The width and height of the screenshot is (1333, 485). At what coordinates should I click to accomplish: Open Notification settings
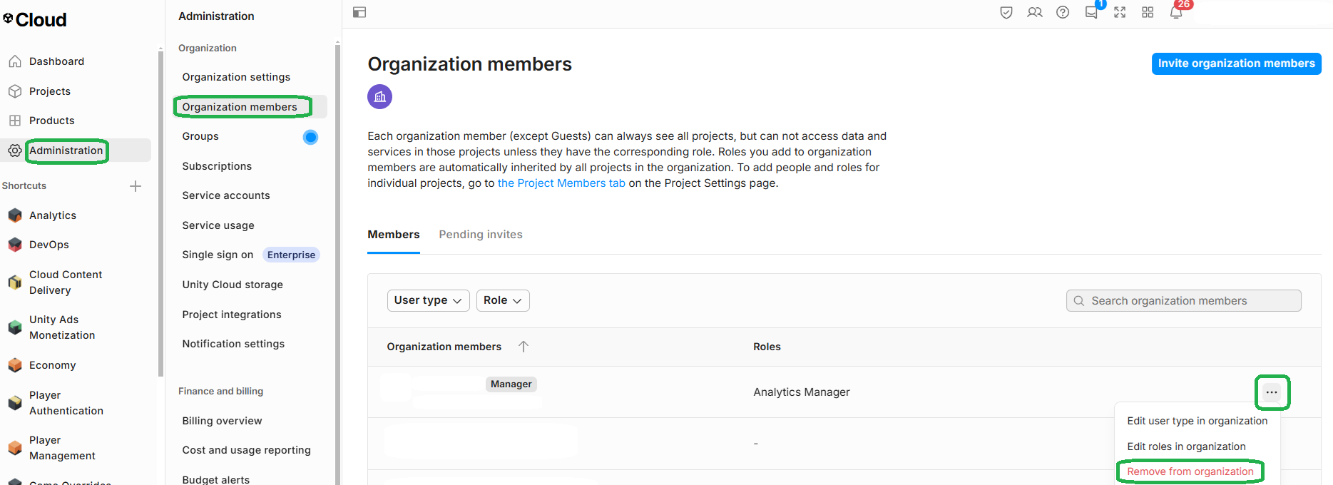coord(233,344)
